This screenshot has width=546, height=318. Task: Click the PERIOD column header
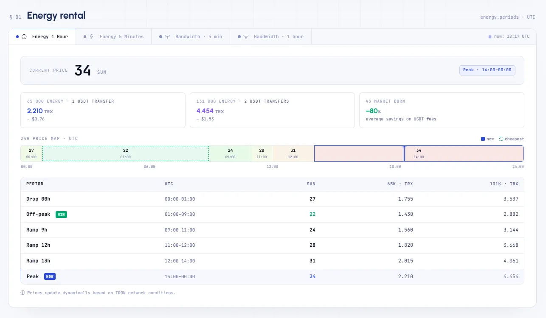tap(35, 184)
